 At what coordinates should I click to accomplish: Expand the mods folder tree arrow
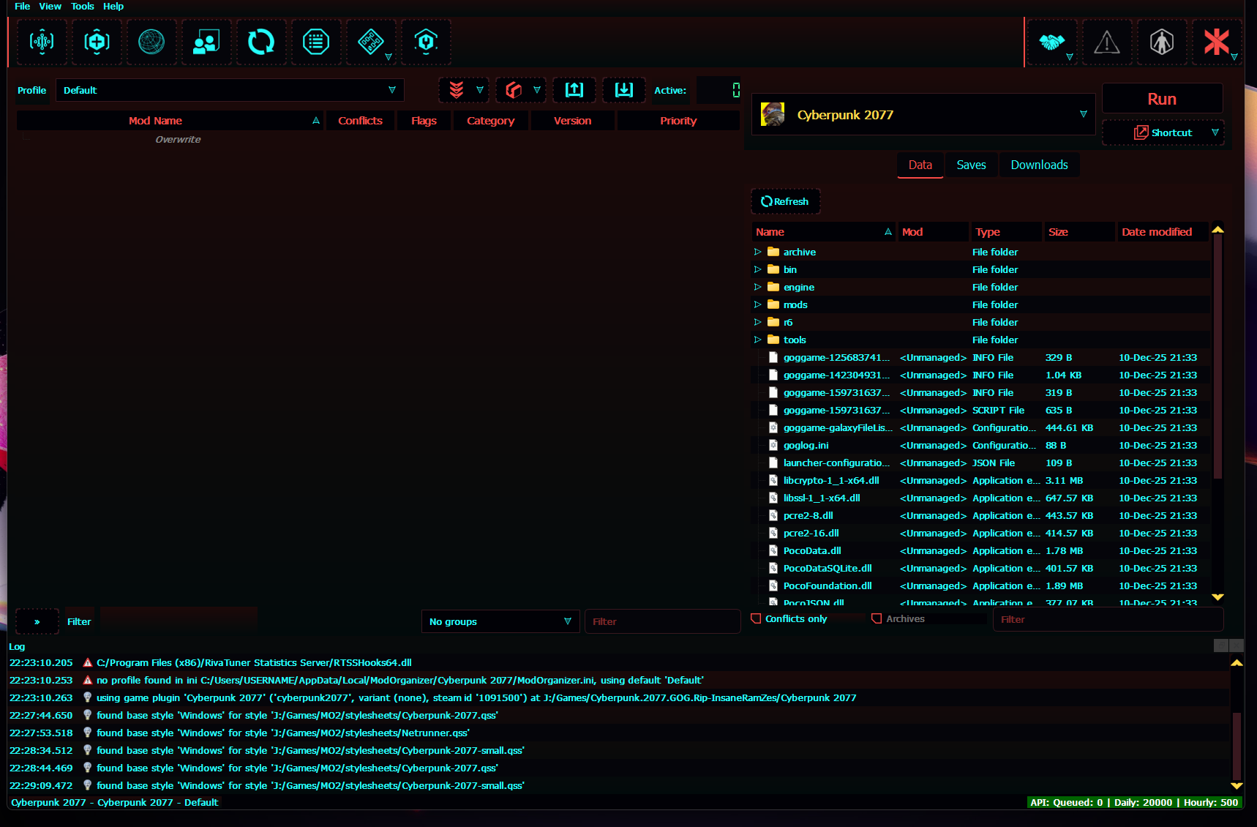tap(758, 304)
